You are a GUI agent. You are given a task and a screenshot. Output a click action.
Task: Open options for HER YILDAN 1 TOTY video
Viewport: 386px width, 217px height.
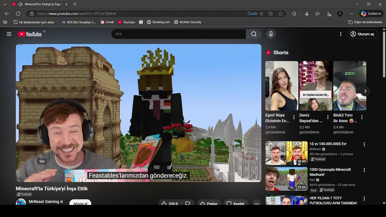(364, 199)
